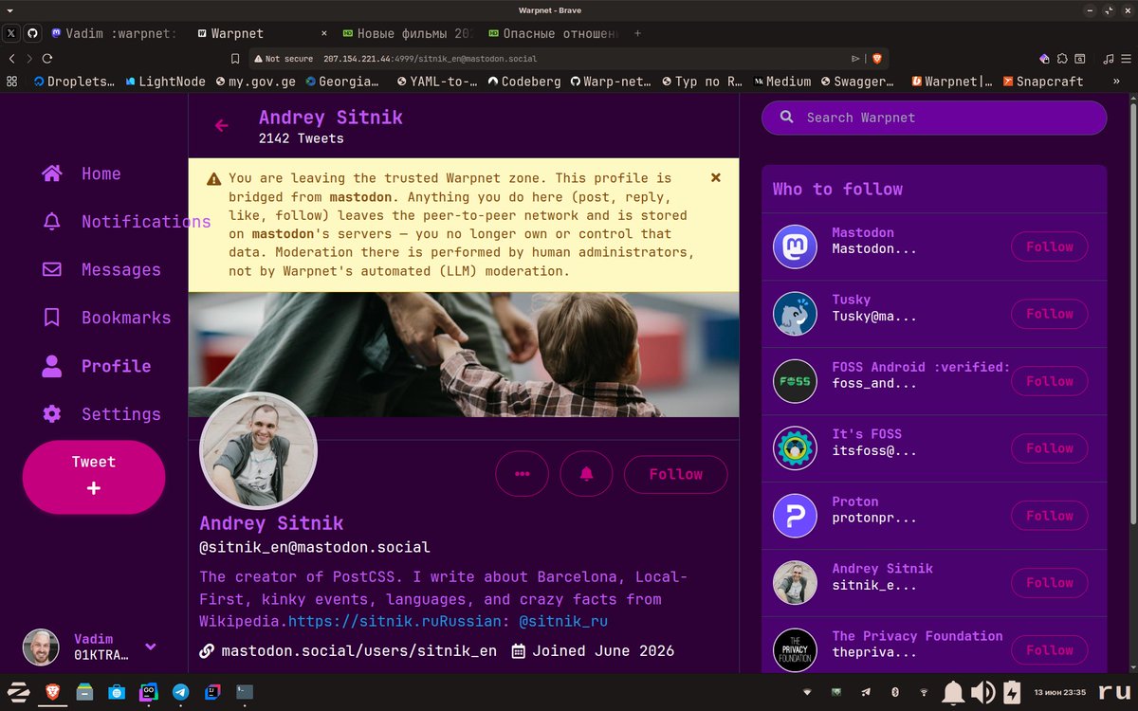The image size is (1138, 711).
Task: Go back in browser history
Action: click(x=11, y=58)
